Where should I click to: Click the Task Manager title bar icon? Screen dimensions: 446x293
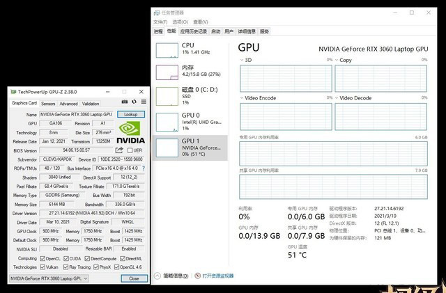(157, 13)
